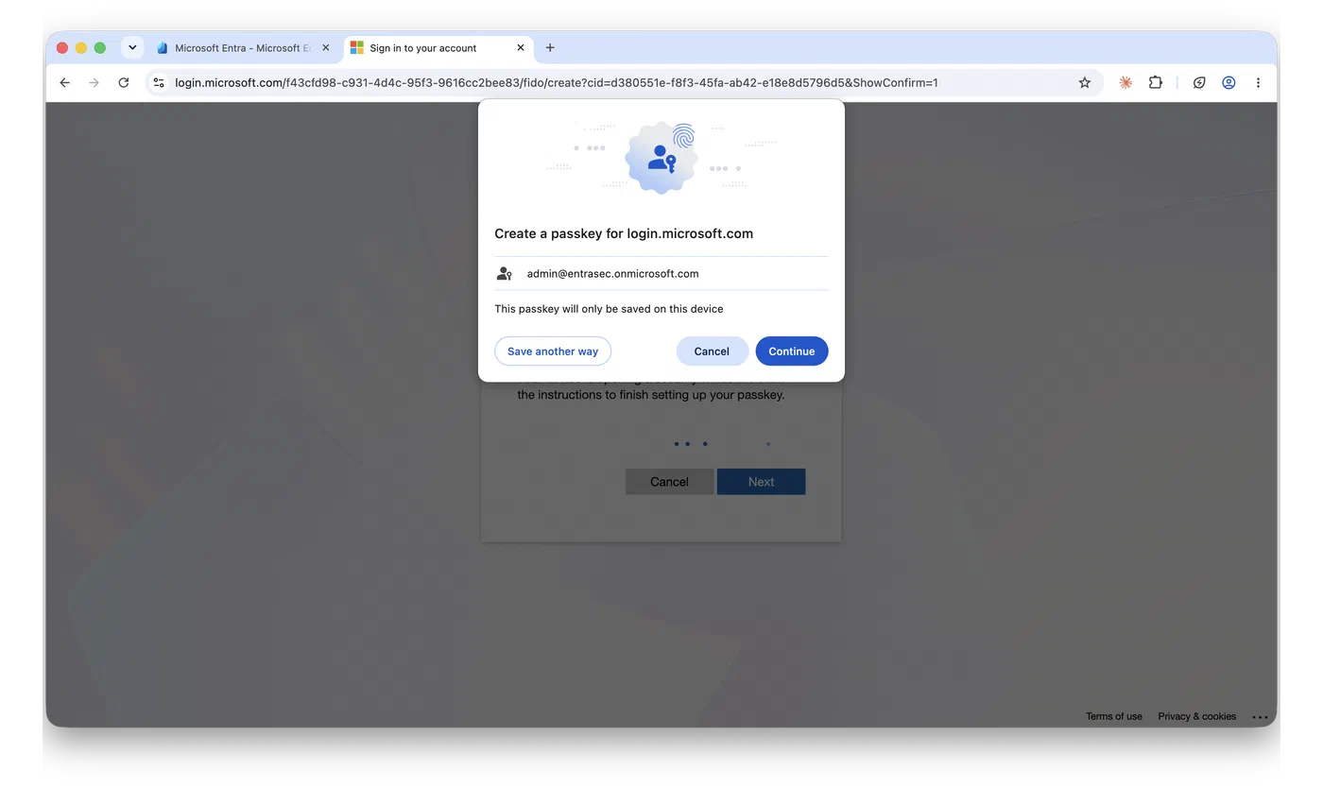The image size is (1323, 788).
Task: Click the dimmed gray Cancel button on page
Action: click(x=669, y=482)
